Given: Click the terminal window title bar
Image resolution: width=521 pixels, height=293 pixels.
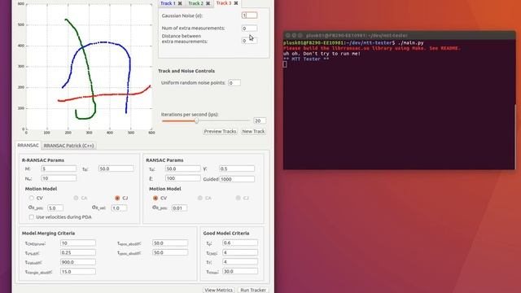Looking at the screenshot, I should point(400,35).
